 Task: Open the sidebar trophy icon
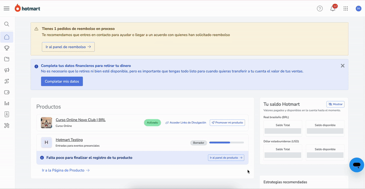tap(7, 48)
